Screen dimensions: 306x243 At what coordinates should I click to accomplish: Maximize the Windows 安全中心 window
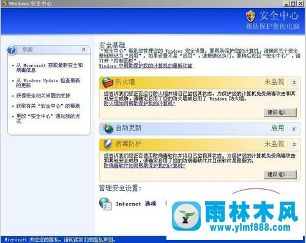click(293, 4)
